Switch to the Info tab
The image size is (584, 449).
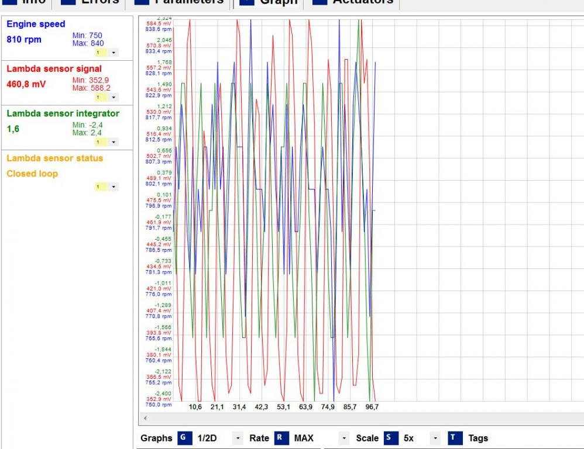point(25,2)
